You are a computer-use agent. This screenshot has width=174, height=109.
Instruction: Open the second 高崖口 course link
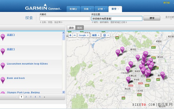click(x=11, y=49)
